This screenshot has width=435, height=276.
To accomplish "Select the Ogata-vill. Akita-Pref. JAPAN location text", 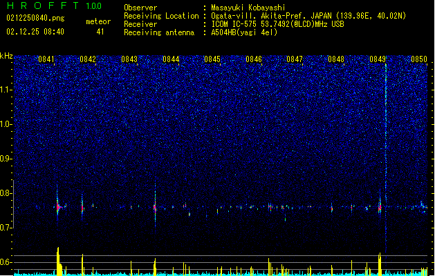I will (308, 16).
